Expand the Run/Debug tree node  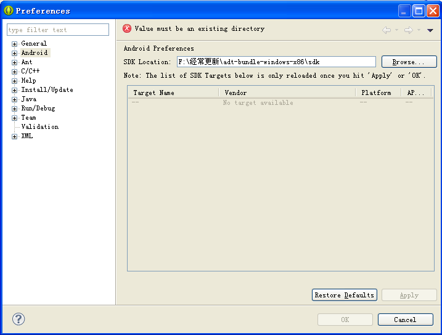point(14,109)
